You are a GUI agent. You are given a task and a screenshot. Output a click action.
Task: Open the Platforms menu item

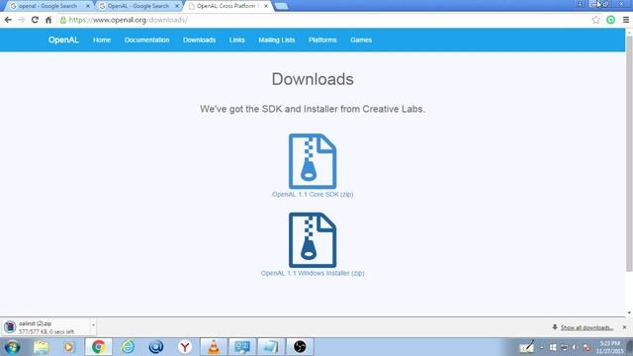click(x=322, y=40)
